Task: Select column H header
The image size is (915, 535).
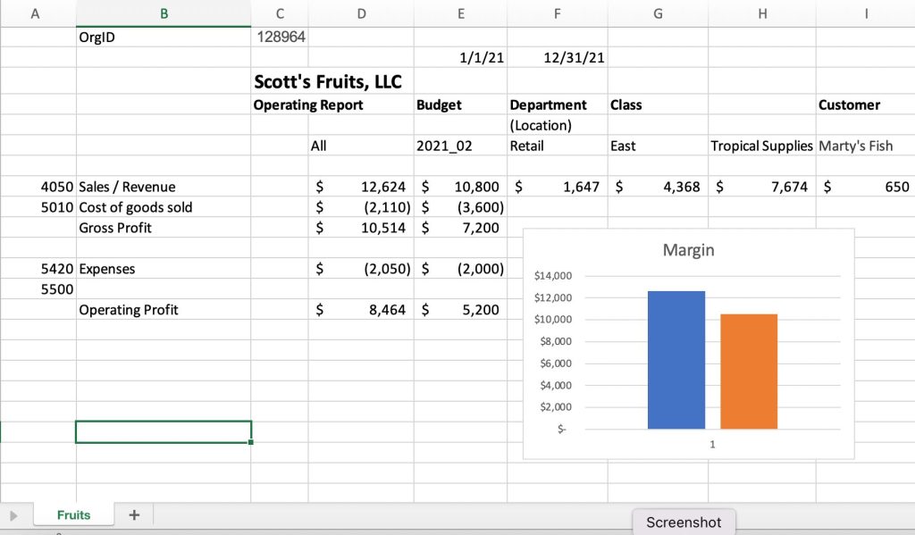Action: (x=761, y=13)
